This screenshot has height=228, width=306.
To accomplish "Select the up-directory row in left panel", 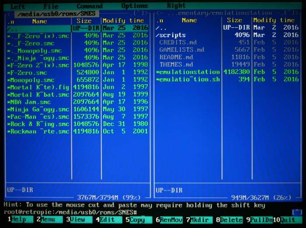I will point(77,28).
